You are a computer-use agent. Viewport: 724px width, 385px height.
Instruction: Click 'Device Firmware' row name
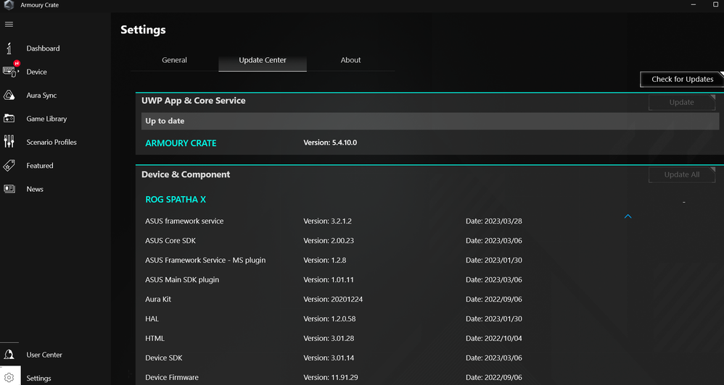(x=172, y=378)
